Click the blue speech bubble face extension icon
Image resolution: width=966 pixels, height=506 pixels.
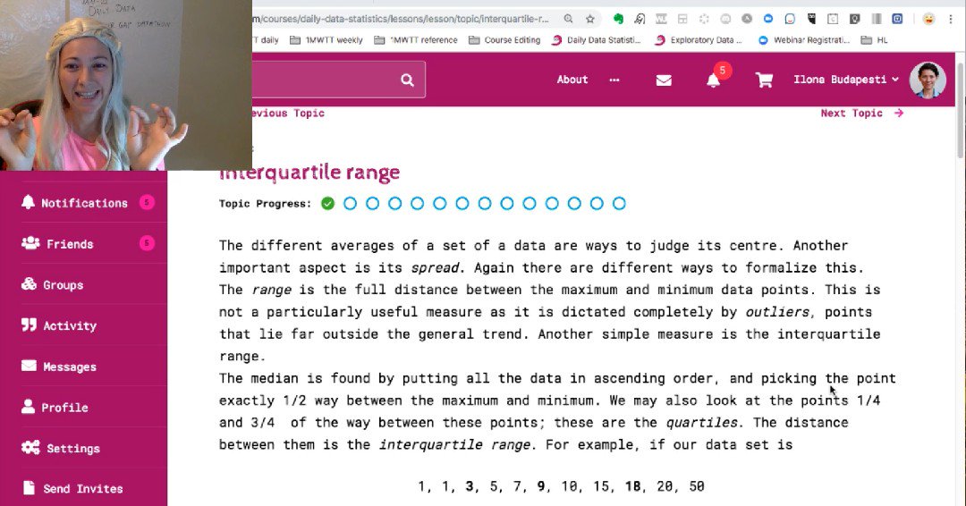click(790, 19)
